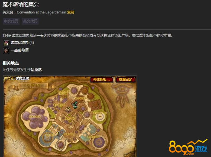Click the large purple dome cluster on map
The height and width of the screenshot is (157, 211).
pyautogui.click(x=35, y=117)
